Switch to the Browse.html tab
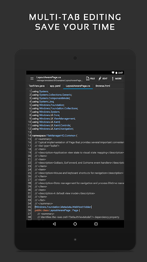This screenshot has height=262, width=147. coord(103,86)
